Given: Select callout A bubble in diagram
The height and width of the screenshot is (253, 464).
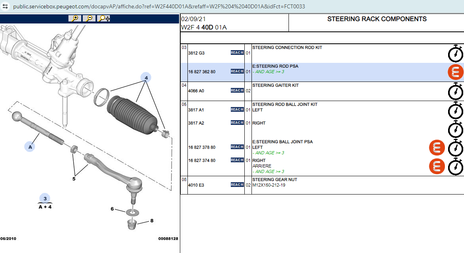Looking at the screenshot, I should 29,147.
